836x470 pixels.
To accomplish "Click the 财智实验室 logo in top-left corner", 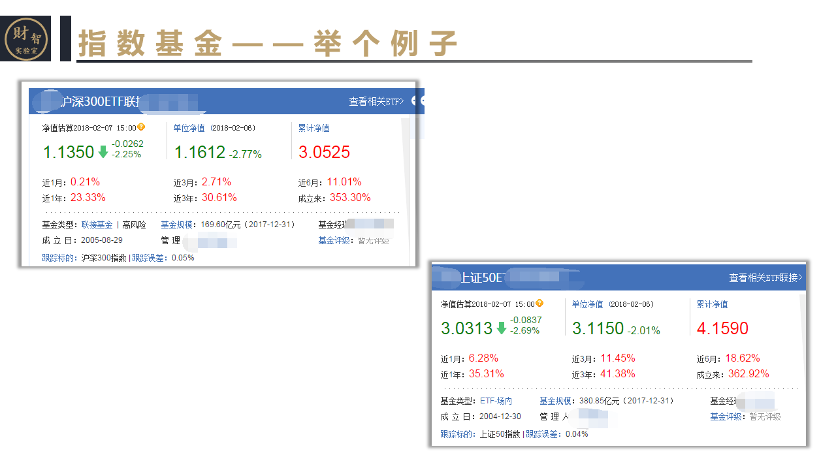I will tap(25, 39).
